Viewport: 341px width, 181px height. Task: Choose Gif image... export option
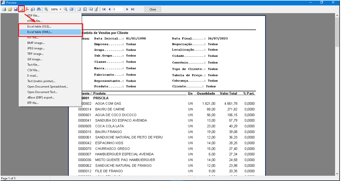35,59
